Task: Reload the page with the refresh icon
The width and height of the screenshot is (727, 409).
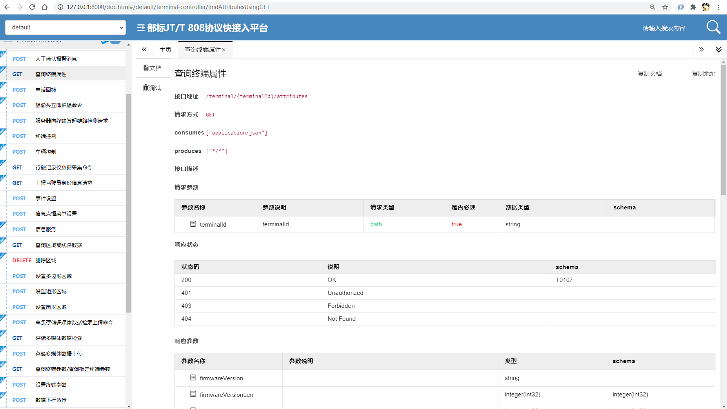Action: tap(32, 7)
